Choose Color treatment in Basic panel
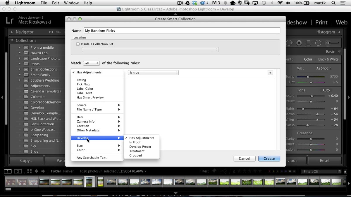 [308, 59]
